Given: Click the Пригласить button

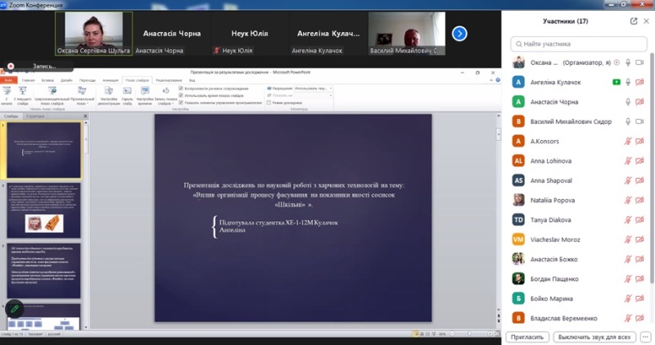Looking at the screenshot, I should pos(527,336).
